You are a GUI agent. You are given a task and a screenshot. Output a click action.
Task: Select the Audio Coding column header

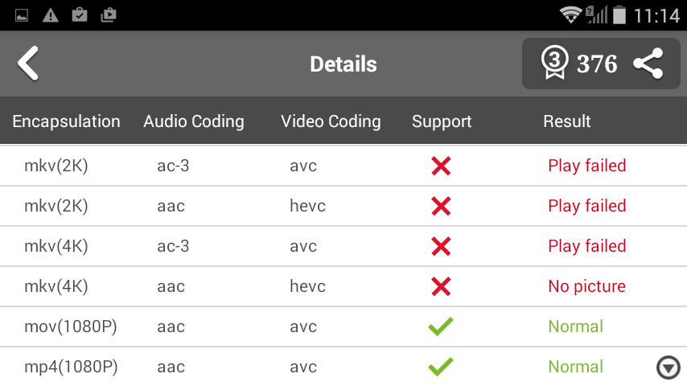[x=194, y=121]
